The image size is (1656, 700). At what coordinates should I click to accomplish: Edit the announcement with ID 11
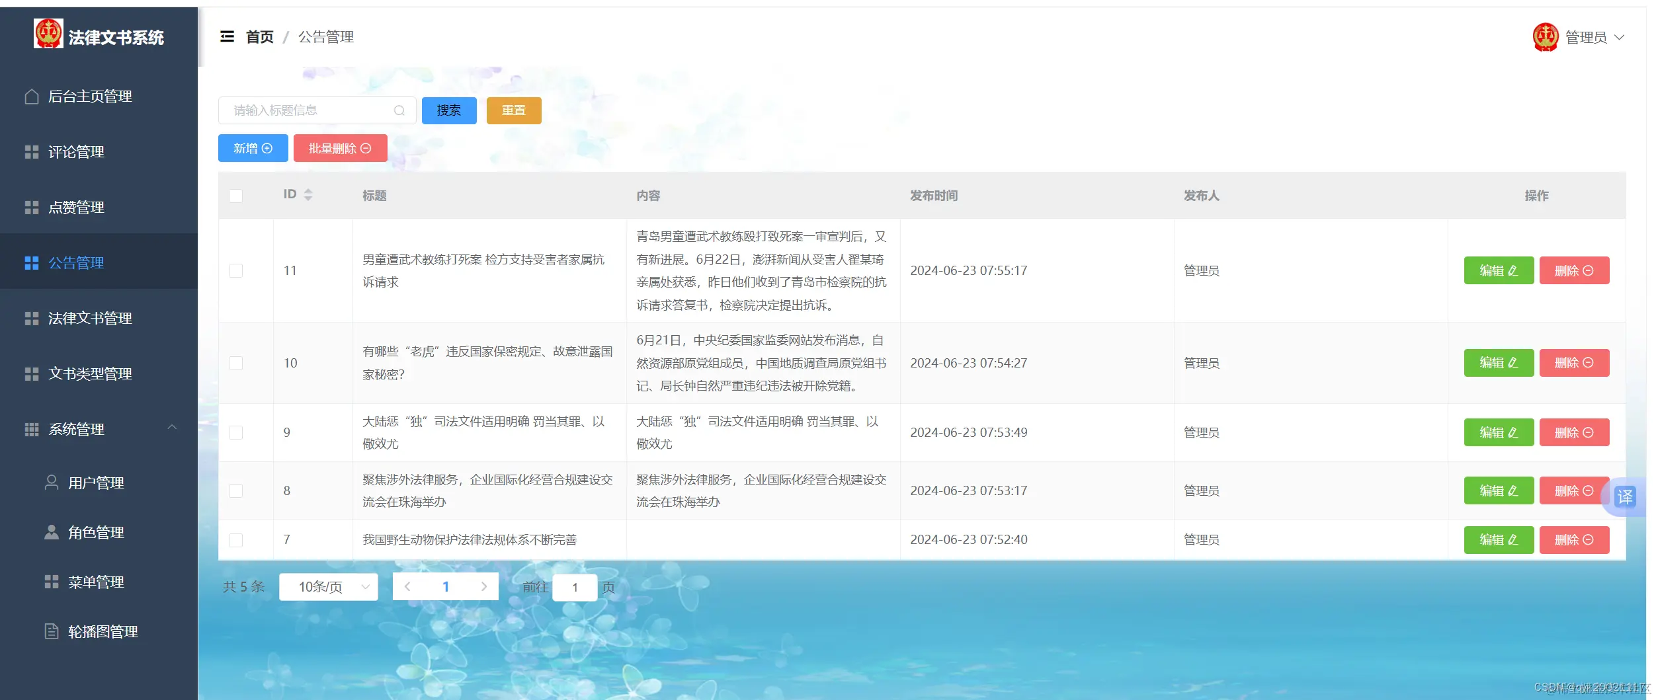point(1499,270)
